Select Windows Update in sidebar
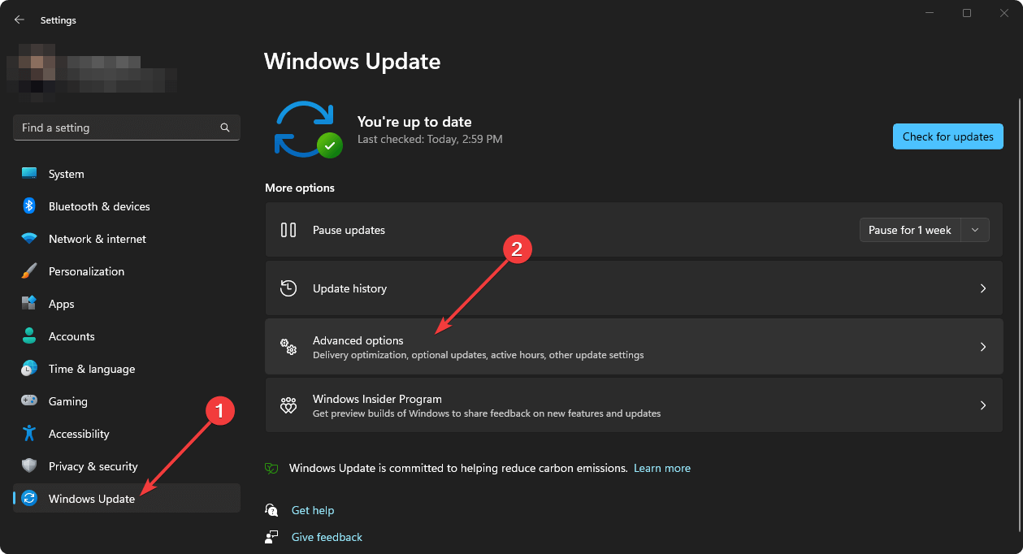This screenshot has width=1023, height=554. click(x=127, y=499)
